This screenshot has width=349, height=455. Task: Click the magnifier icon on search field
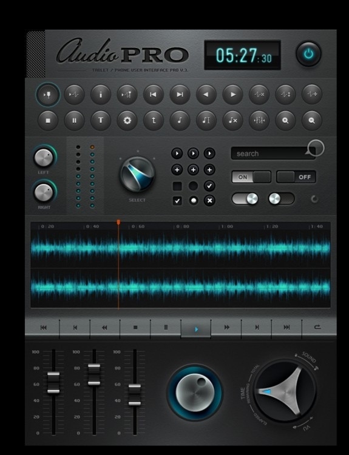316,148
